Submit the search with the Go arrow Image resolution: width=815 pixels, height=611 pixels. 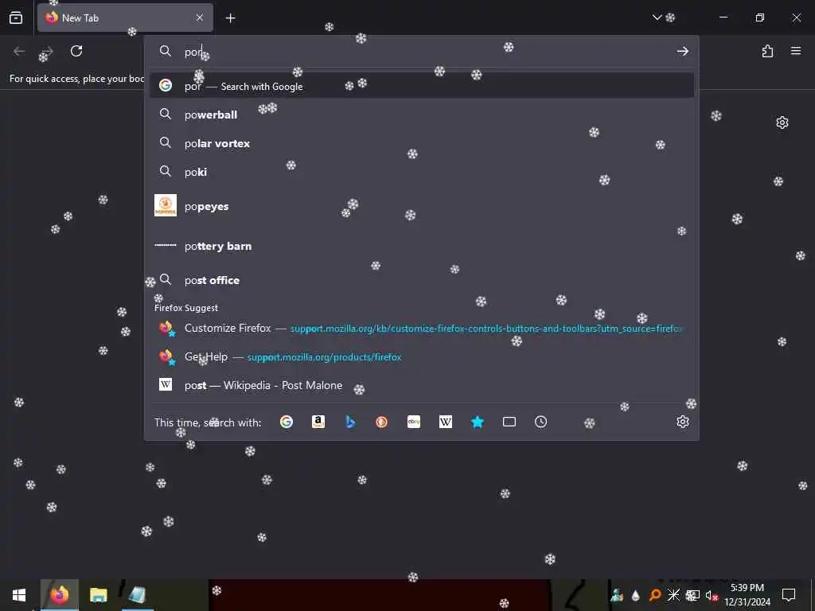point(682,52)
